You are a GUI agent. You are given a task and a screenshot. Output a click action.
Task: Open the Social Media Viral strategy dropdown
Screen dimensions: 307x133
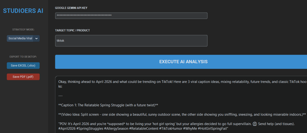coord(20,38)
